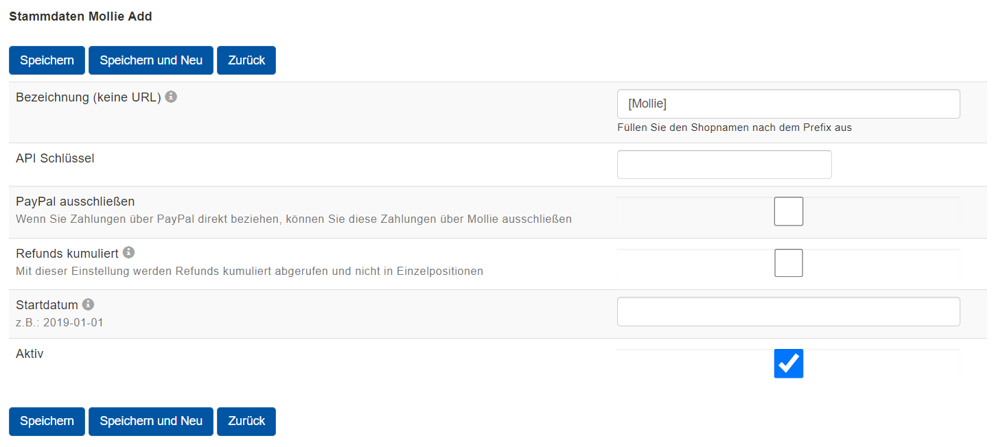Screen dimensions: 1005x447
Task: Click the PayPal description starting 'Wenn Sie Zahlungen'
Action: pyautogui.click(x=294, y=219)
